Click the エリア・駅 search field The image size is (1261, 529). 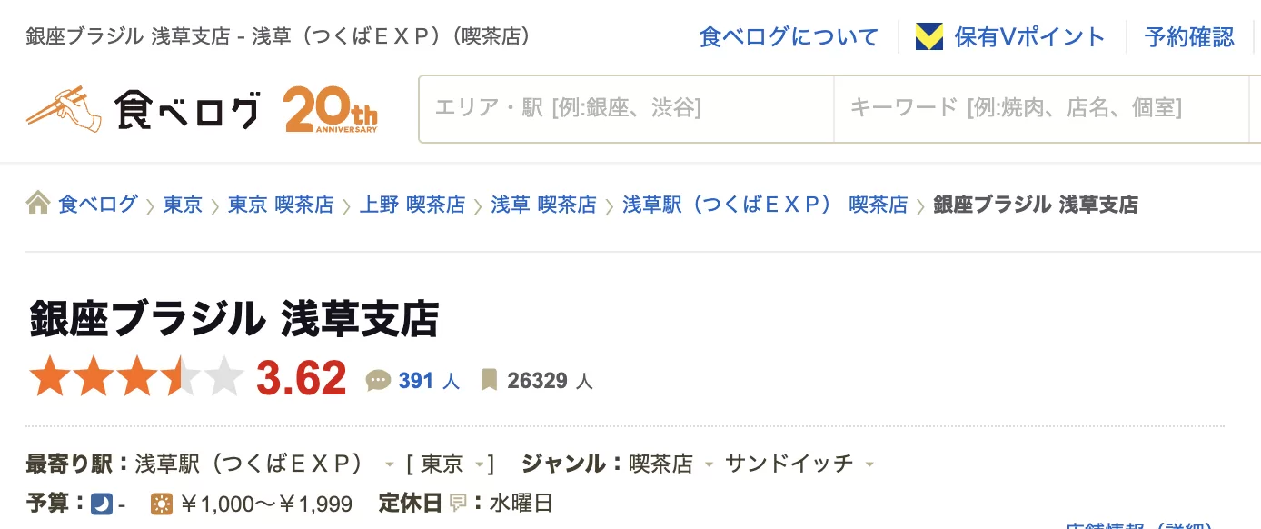625,109
